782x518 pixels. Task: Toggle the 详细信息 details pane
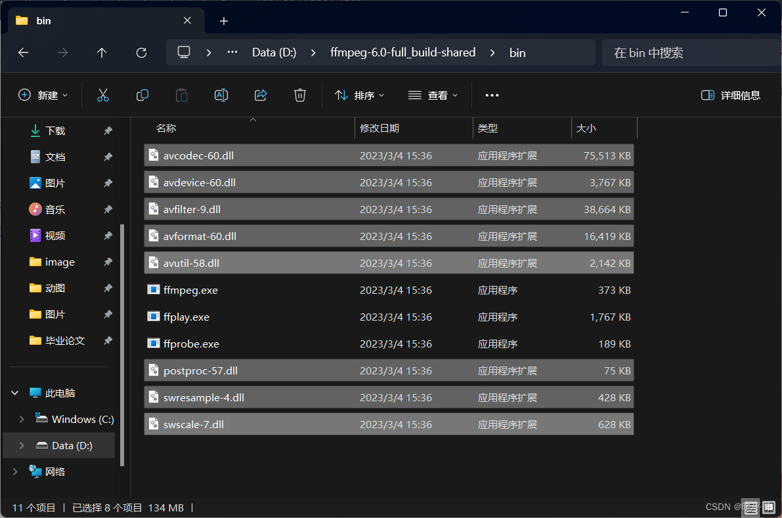[731, 95]
